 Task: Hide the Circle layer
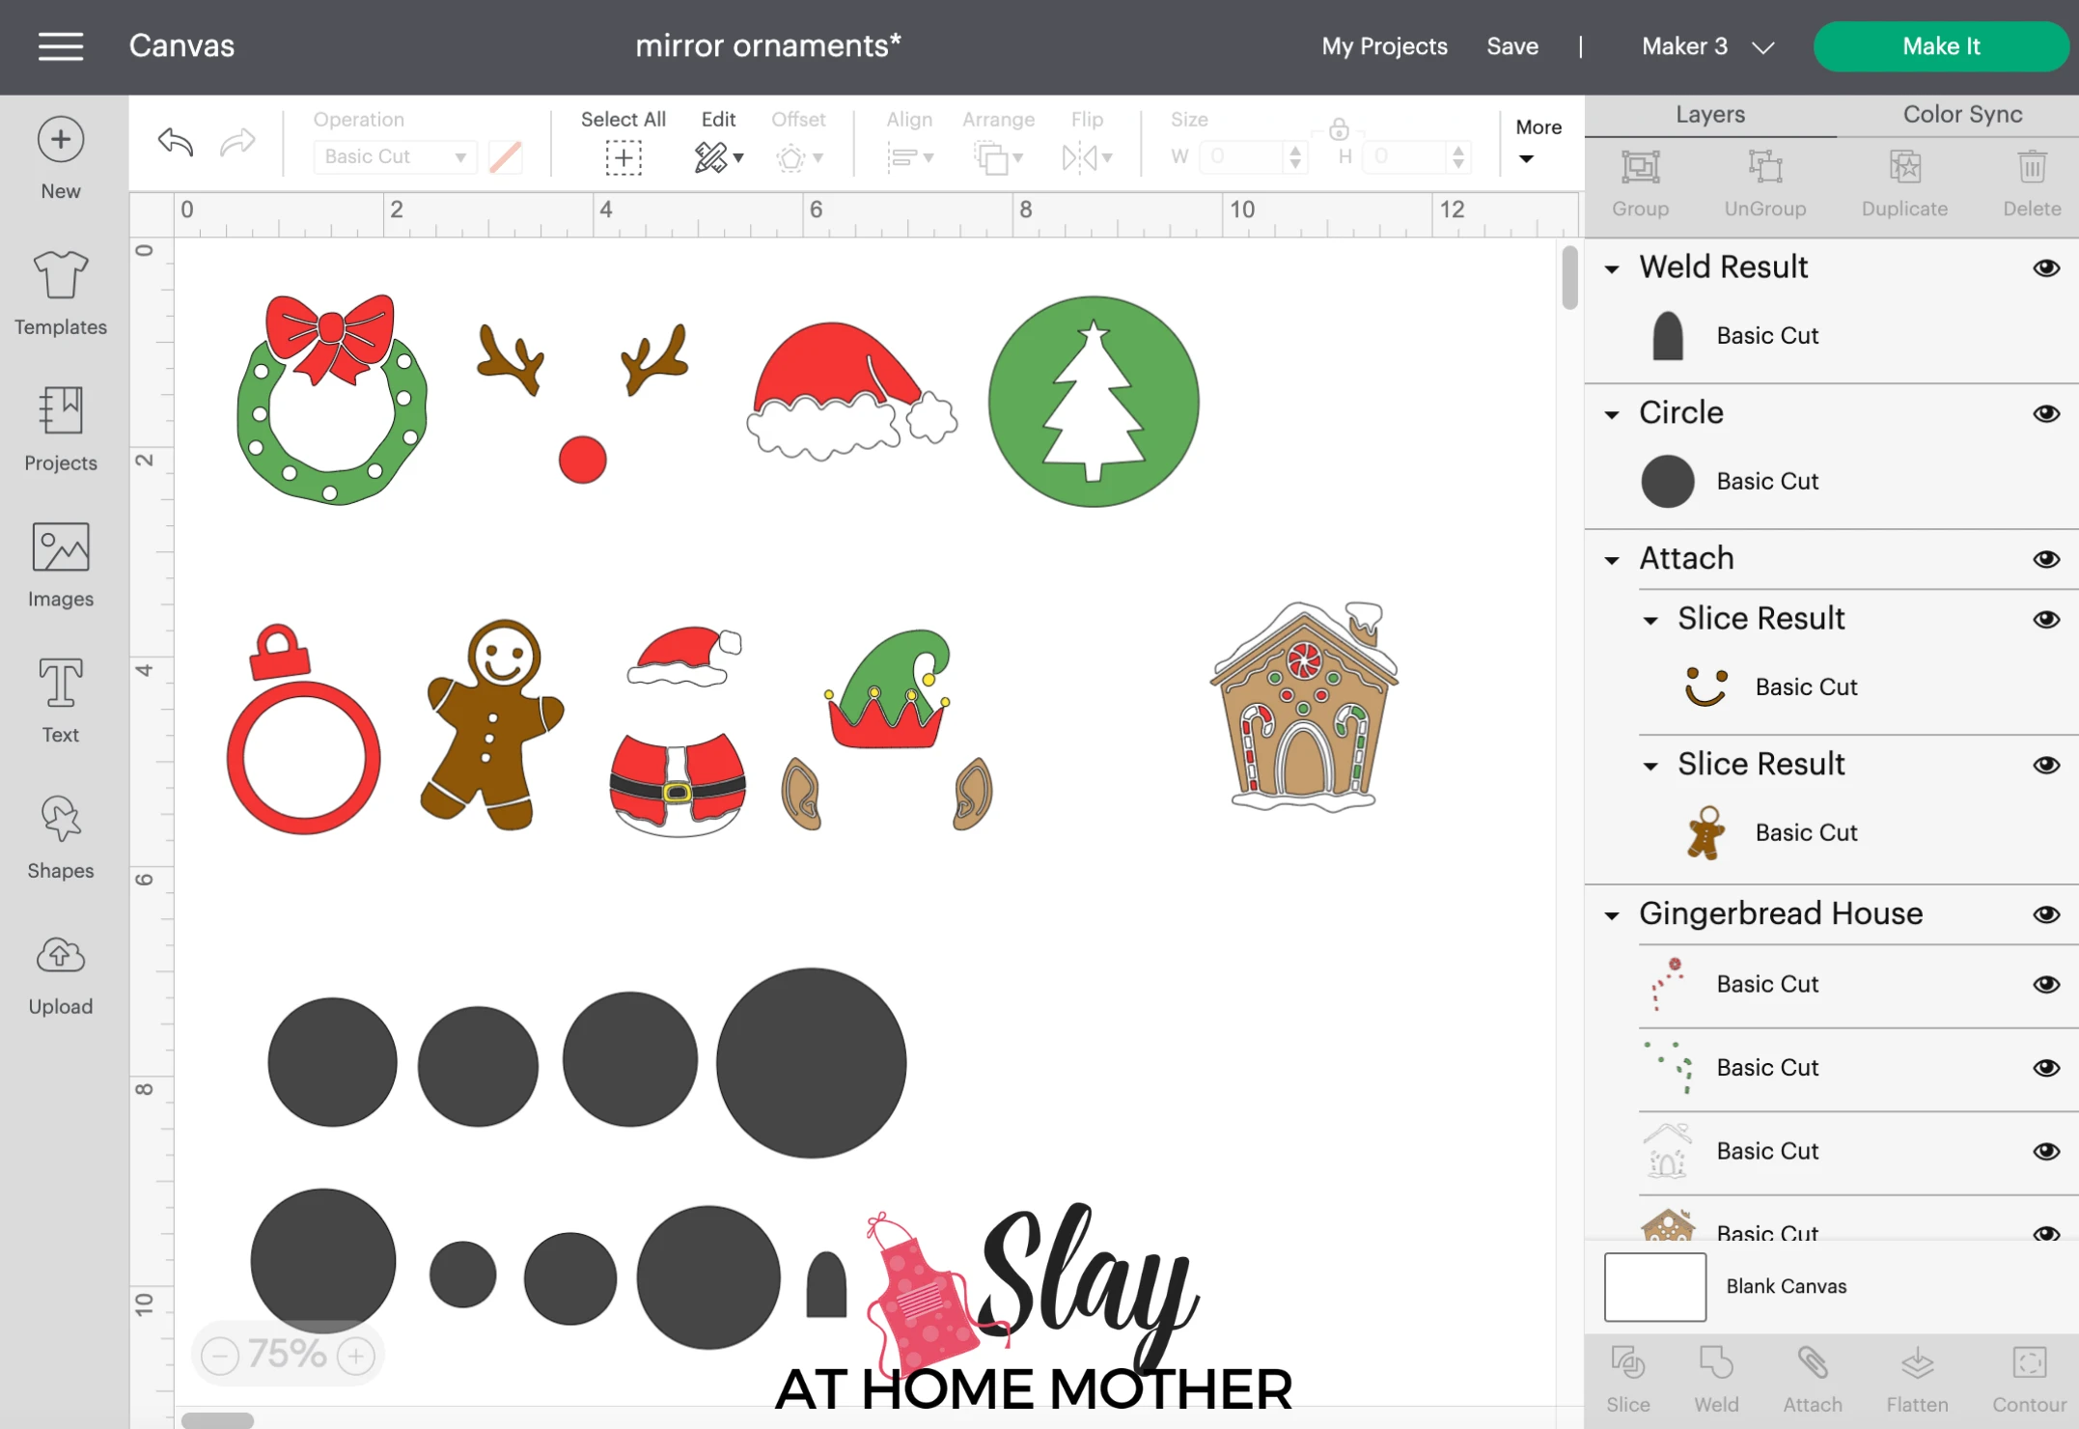click(x=2046, y=413)
